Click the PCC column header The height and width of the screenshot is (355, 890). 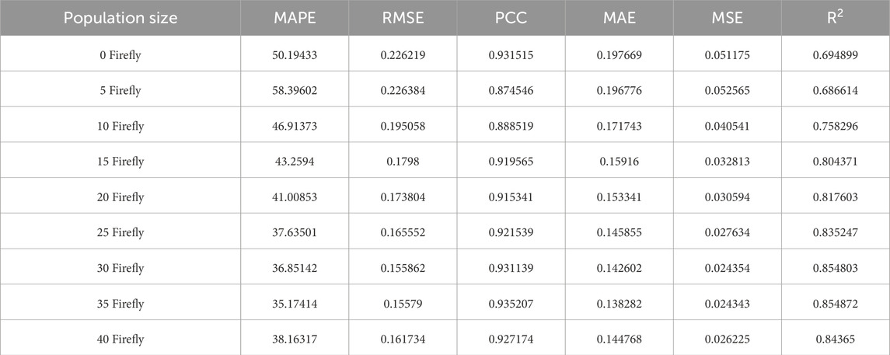[511, 17]
